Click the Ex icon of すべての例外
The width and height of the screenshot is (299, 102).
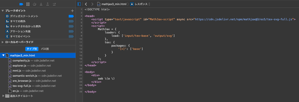click(7, 21)
